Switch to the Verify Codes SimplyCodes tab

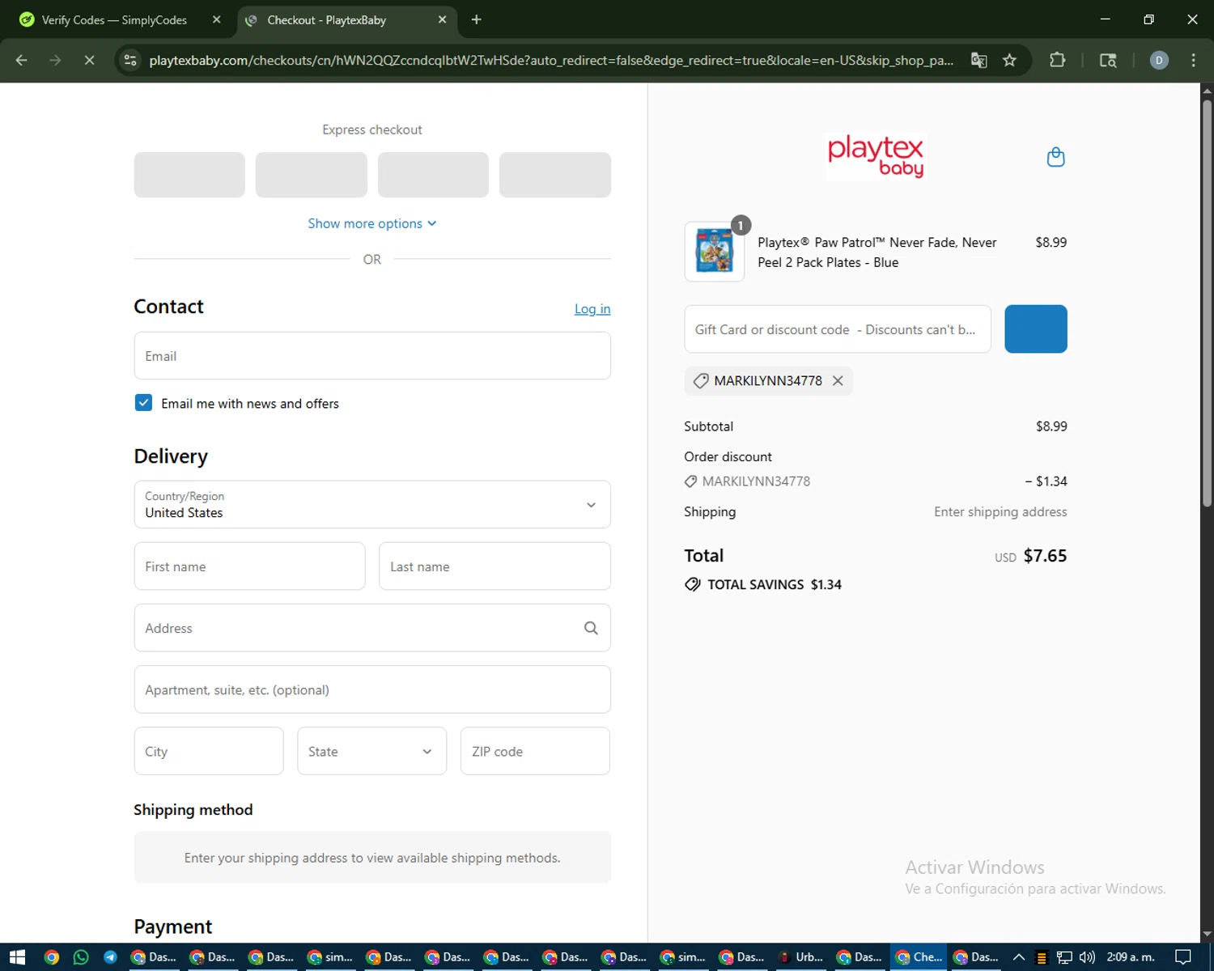pyautogui.click(x=113, y=20)
